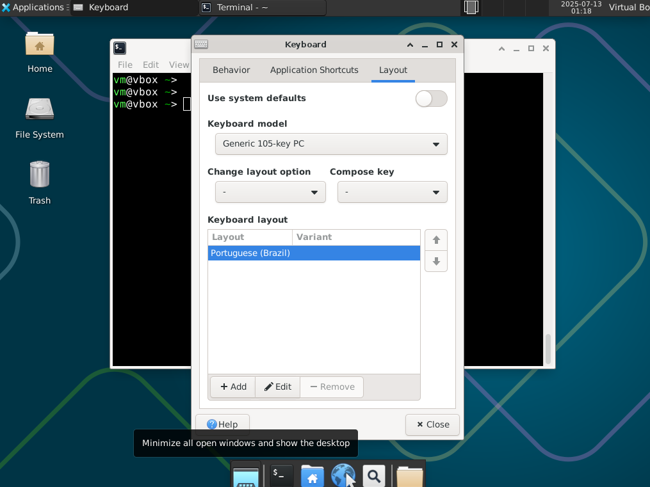Viewport: 650px width, 487px height.
Task: Open Help for keyboard settings
Action: click(x=223, y=424)
